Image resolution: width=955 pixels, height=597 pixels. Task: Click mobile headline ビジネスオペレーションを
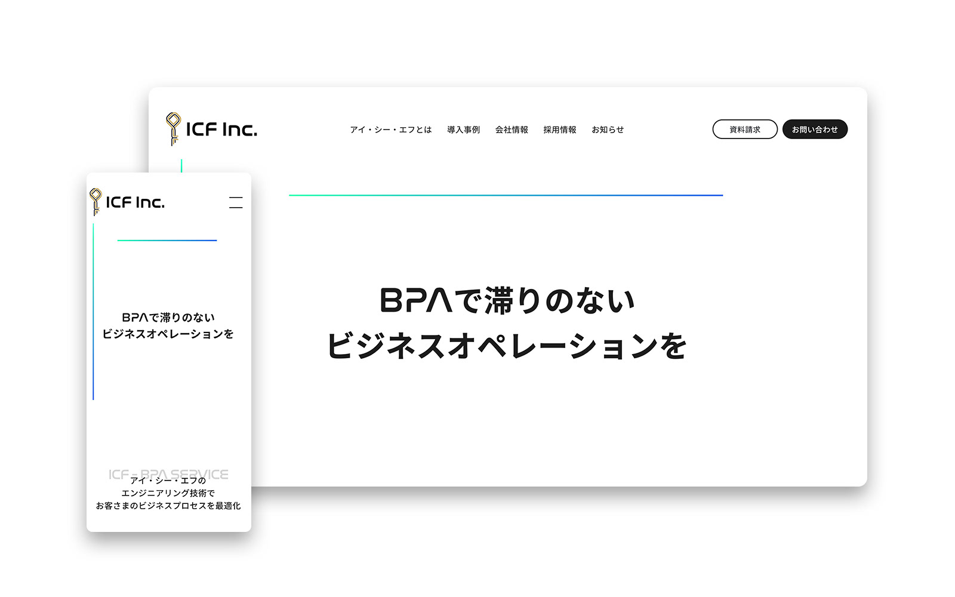[x=168, y=334]
